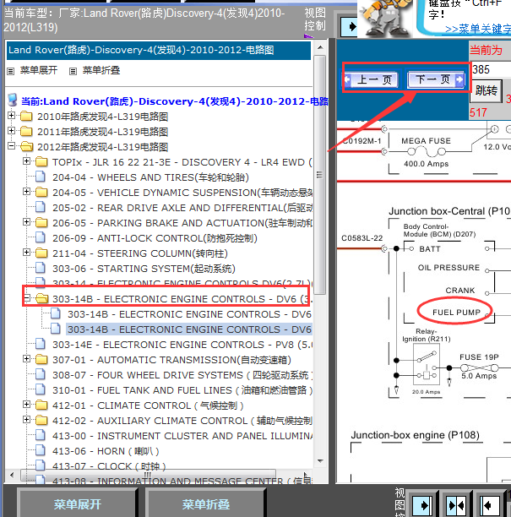Click the bottom 菜单展开 button
Image resolution: width=511 pixels, height=517 pixels.
tap(77, 504)
